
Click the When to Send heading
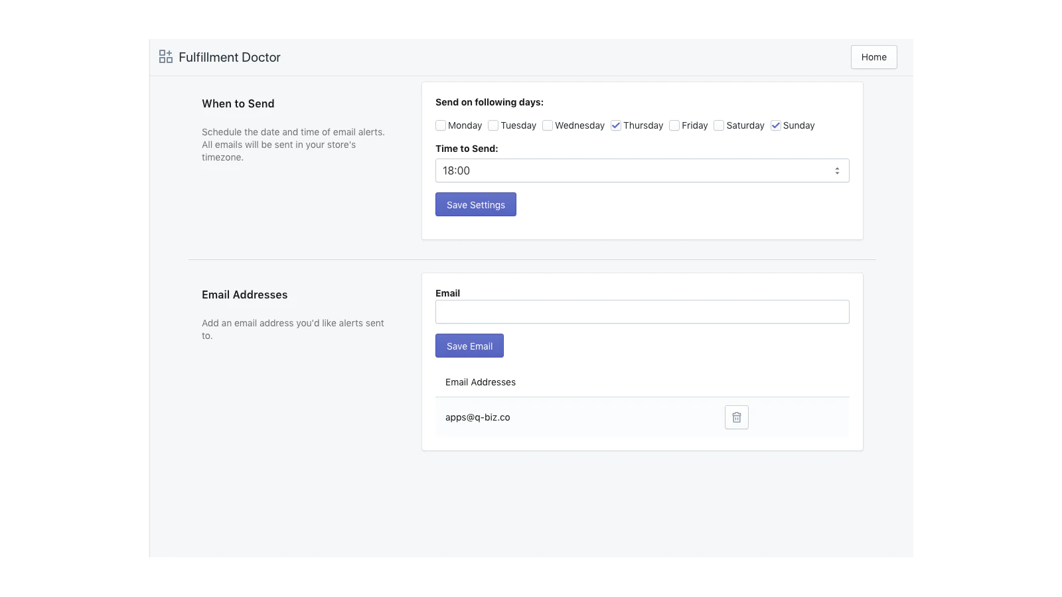(238, 103)
